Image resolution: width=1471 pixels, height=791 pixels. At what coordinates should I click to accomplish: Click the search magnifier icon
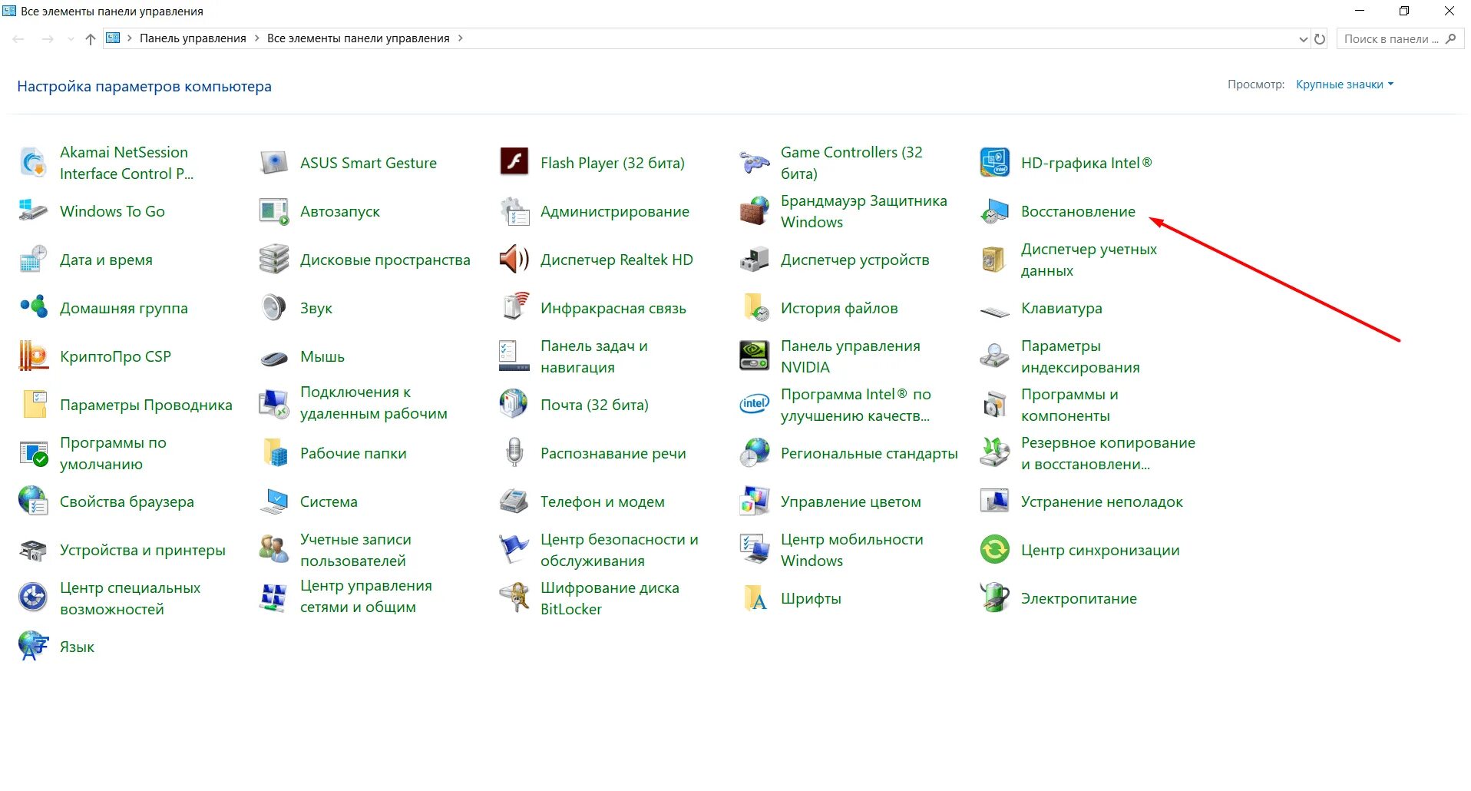pos(1450,38)
